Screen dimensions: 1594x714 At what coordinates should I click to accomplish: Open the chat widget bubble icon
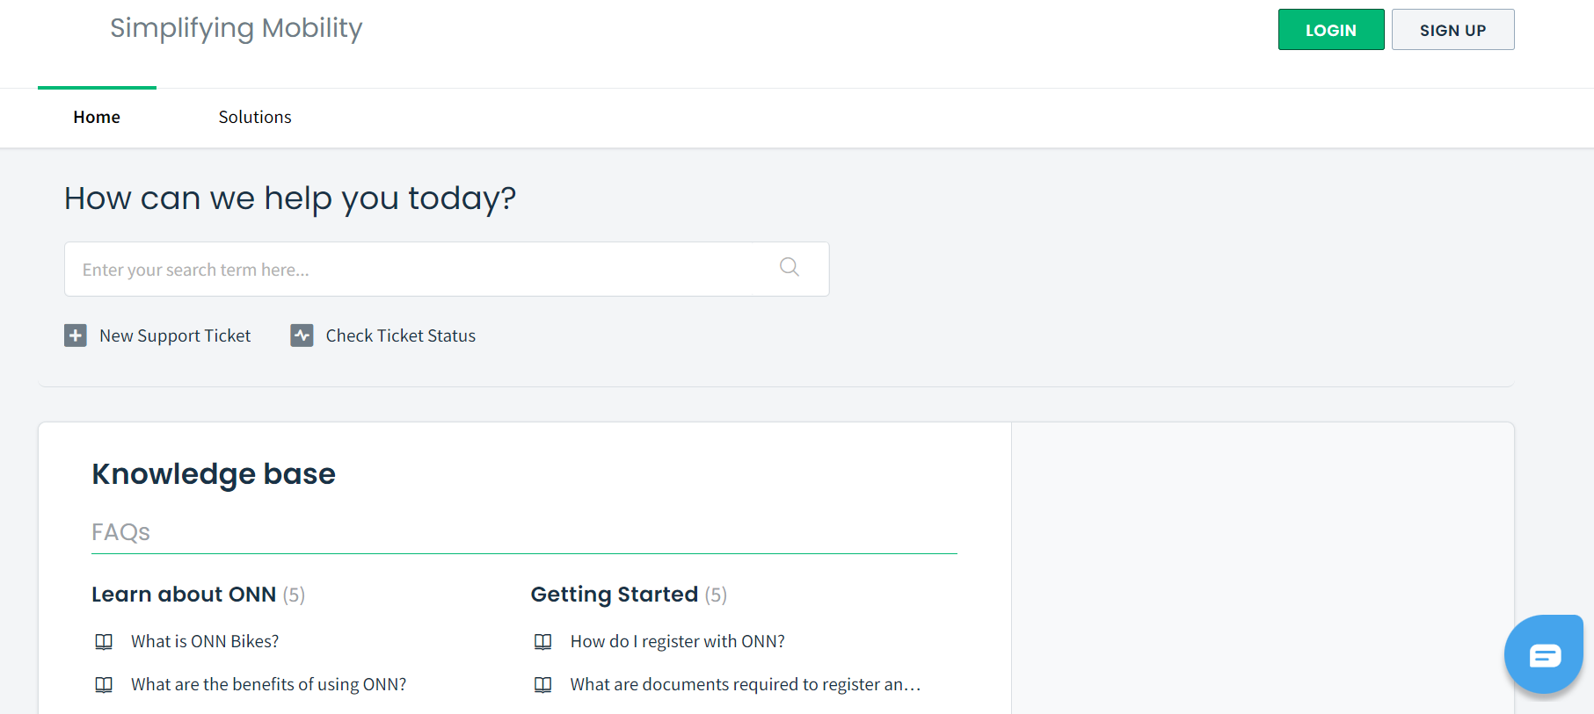point(1543,653)
